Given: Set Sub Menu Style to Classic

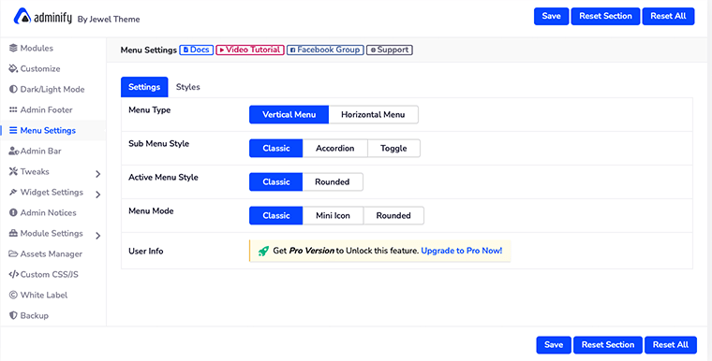Looking at the screenshot, I should pyautogui.click(x=275, y=149).
